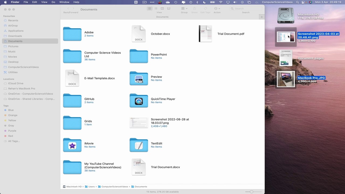345x194 pixels.
Task: Open the Help menu
Action: coord(76,2)
